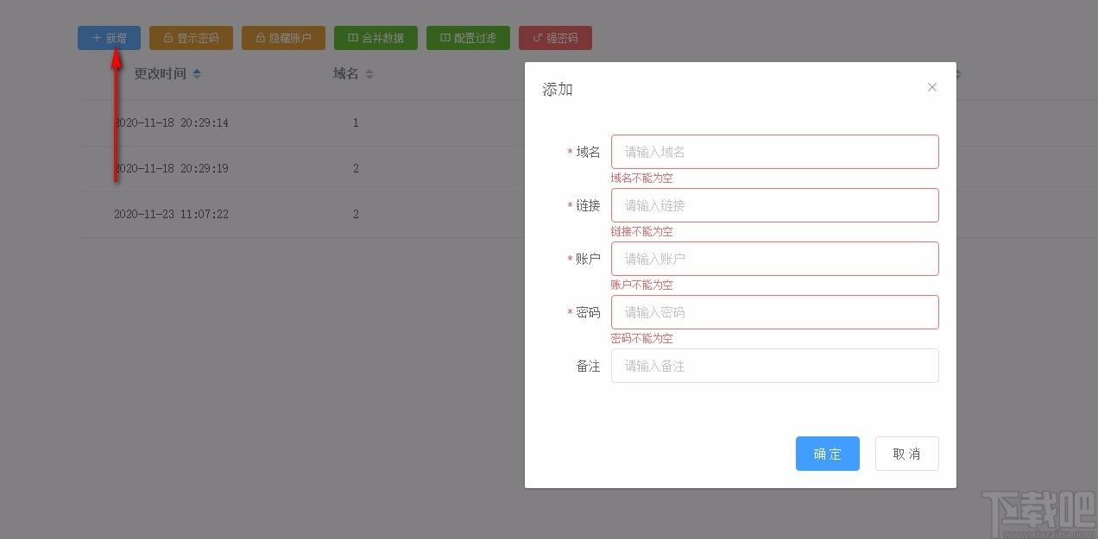Click the 链接不能为空 error message
This screenshot has width=1098, height=539.
click(641, 231)
